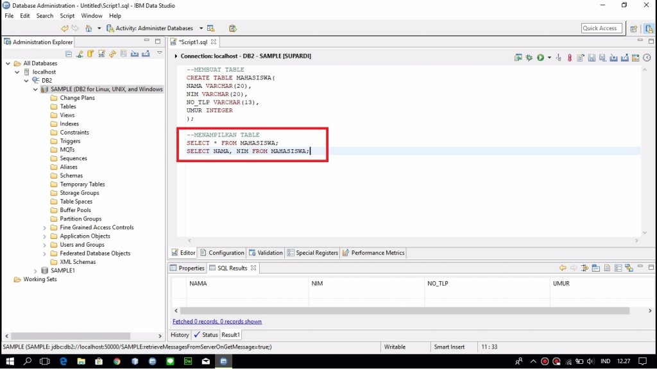Click the Open Perspective icon
Screen dimensions: 657x369
(633, 28)
